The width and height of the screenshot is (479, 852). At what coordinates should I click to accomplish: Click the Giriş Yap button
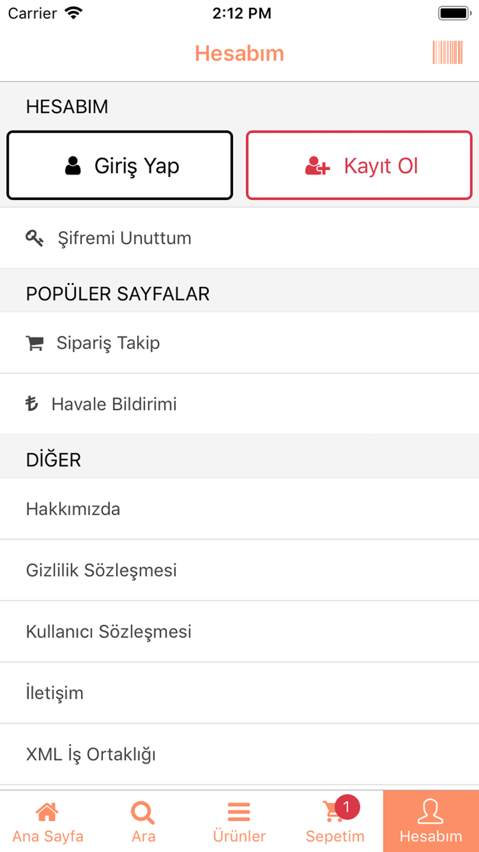pyautogui.click(x=120, y=165)
